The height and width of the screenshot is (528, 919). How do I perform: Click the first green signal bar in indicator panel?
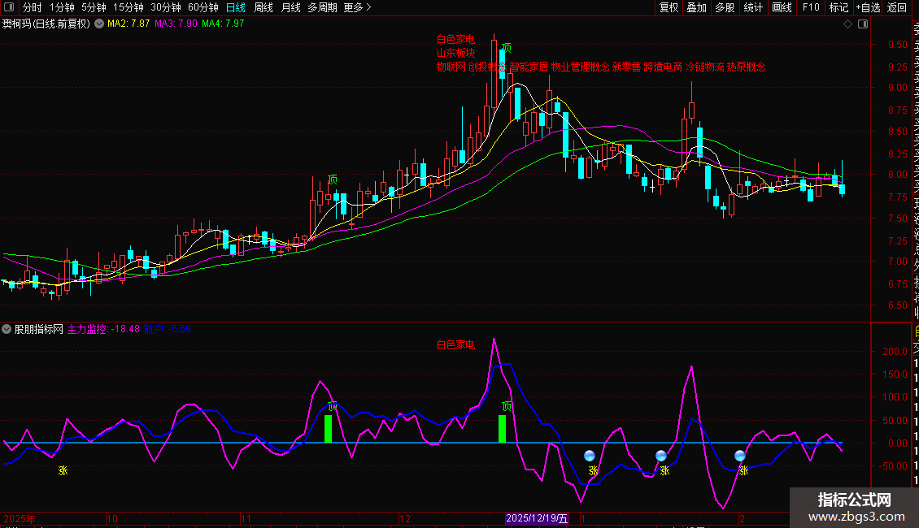(x=329, y=428)
